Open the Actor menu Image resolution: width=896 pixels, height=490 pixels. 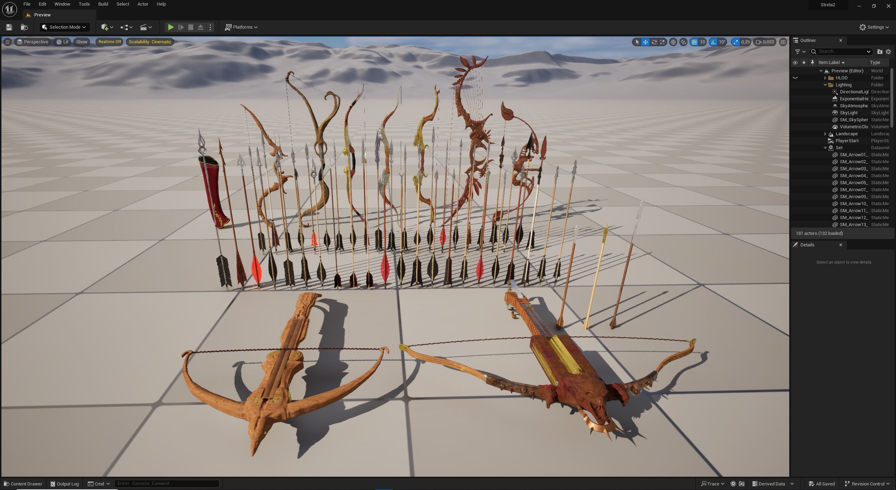click(x=142, y=4)
